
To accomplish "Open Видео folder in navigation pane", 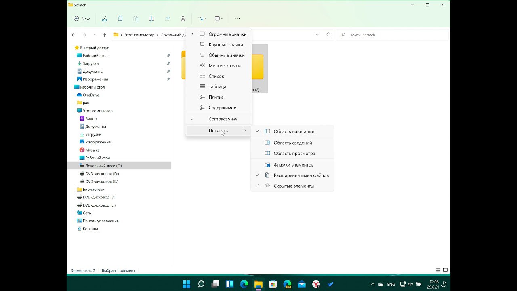I will coord(88,118).
